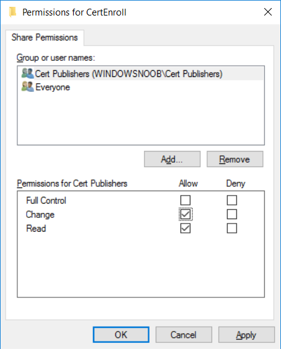Cancel the permissions dialog
The width and height of the screenshot is (281, 349).
tap(184, 335)
